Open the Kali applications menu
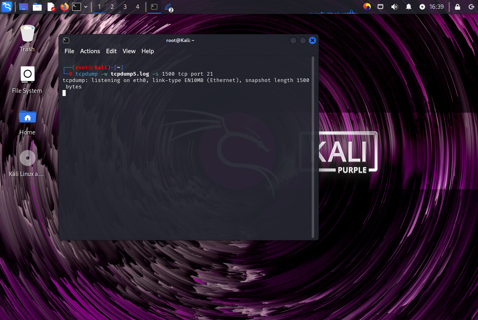 (x=7, y=7)
